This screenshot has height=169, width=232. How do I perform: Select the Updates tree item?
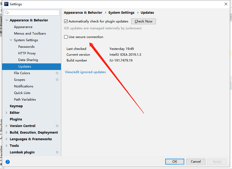[x=31, y=67]
